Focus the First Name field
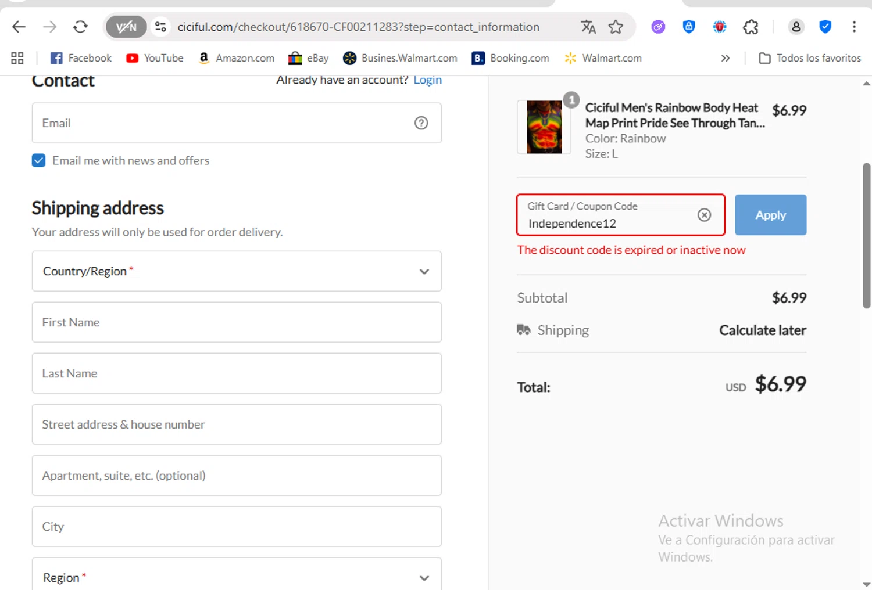Viewport: 872px width, 590px height. coord(237,322)
